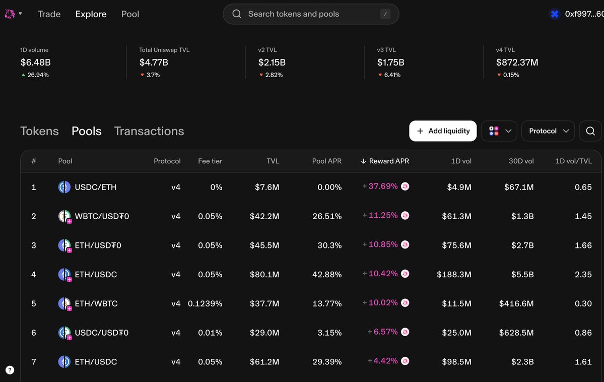
Task: Click the pool table search icon button
Action: tap(590, 131)
